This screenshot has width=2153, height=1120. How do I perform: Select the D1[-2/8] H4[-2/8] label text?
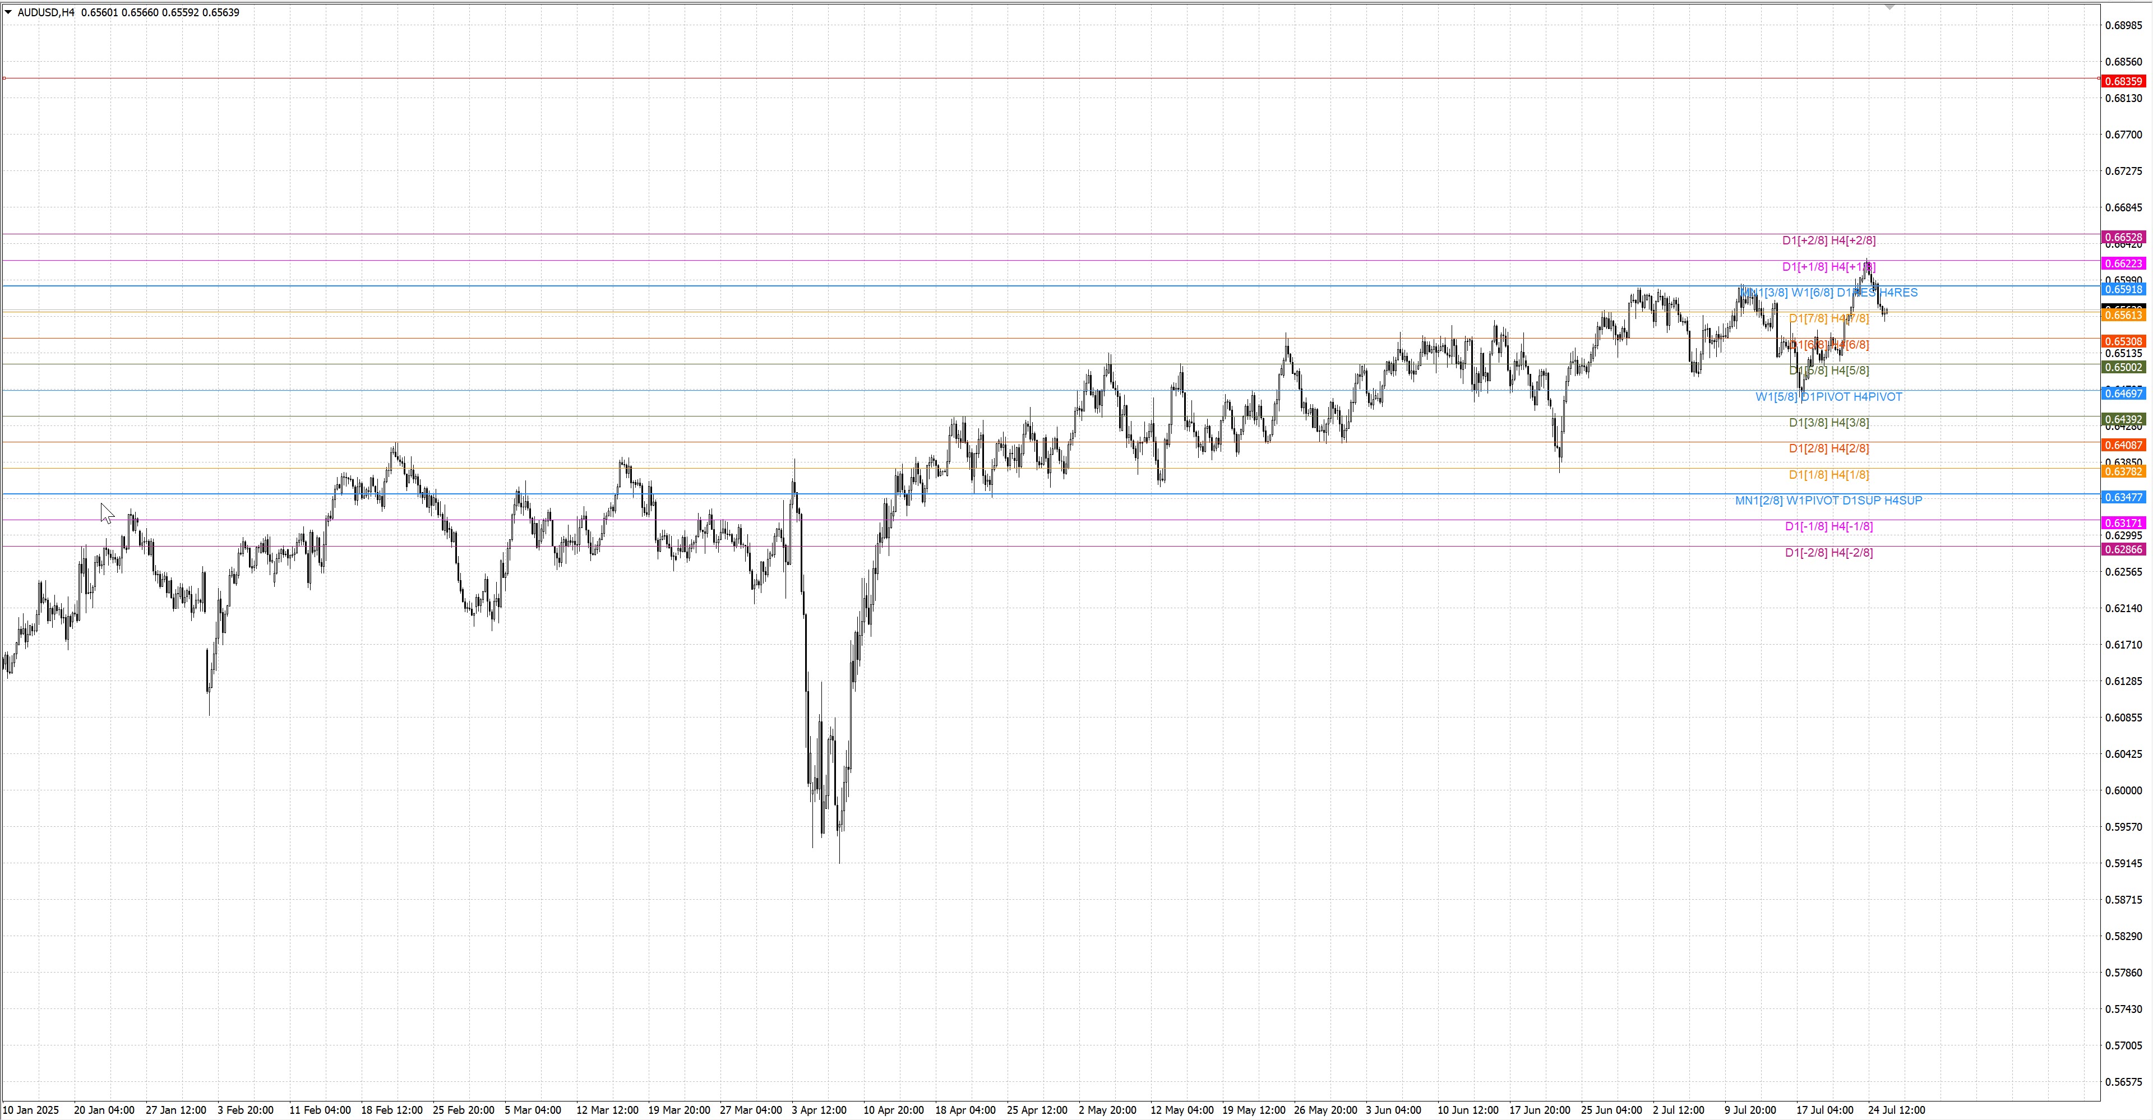click(x=1829, y=553)
